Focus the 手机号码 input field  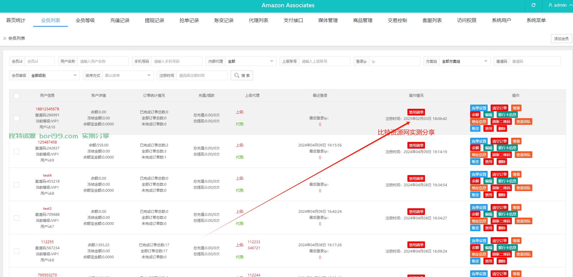[177, 61]
